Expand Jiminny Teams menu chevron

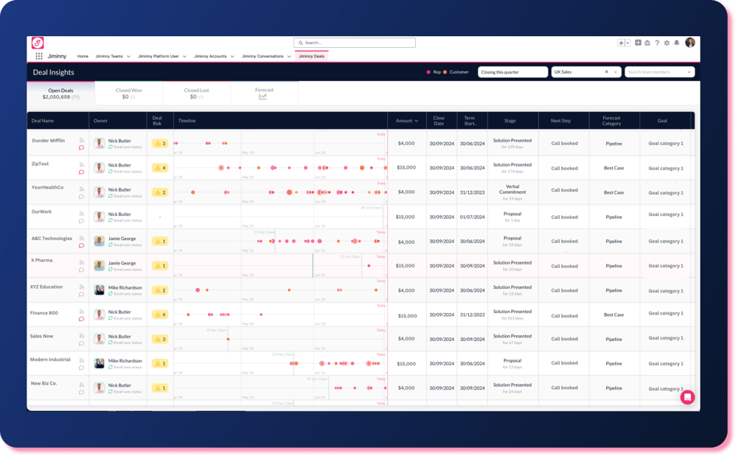pyautogui.click(x=128, y=57)
